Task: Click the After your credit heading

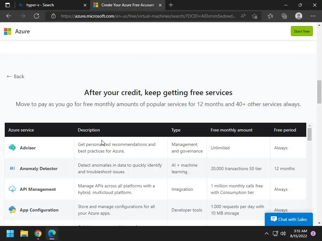Action: (158, 93)
